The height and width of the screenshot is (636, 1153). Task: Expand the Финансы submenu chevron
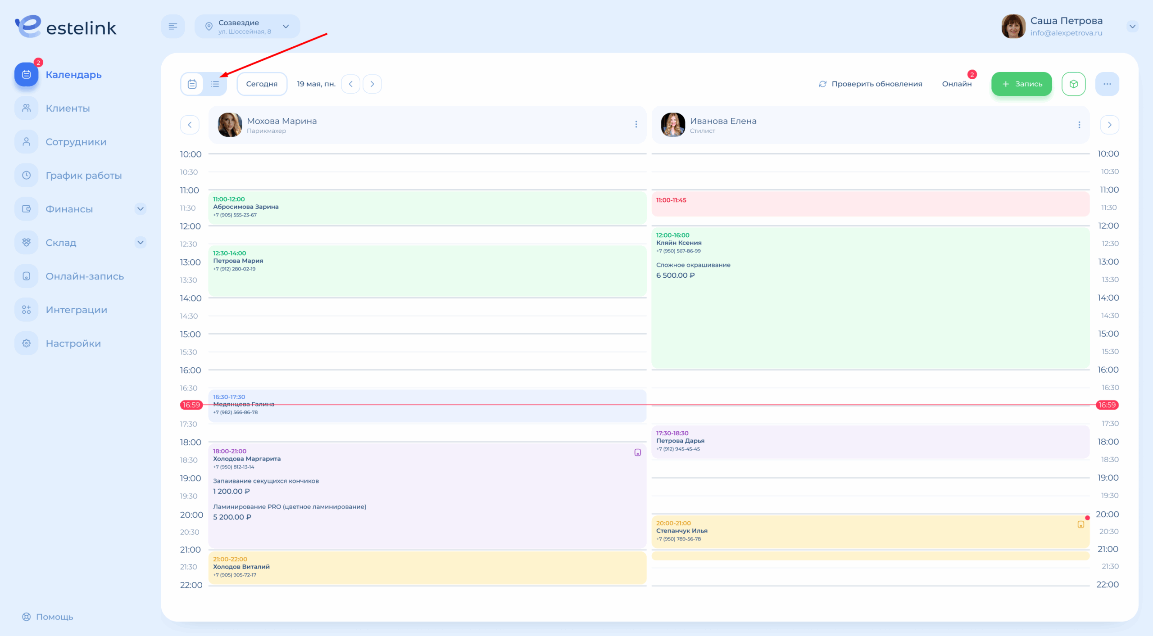point(141,209)
